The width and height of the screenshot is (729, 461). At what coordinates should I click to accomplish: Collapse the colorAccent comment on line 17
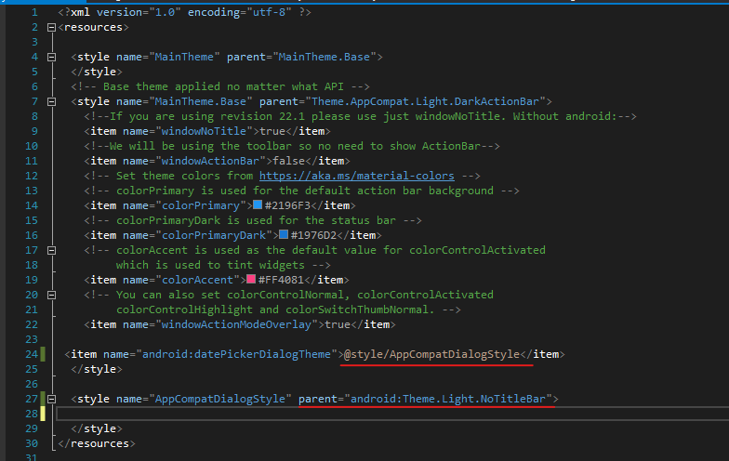[52, 251]
